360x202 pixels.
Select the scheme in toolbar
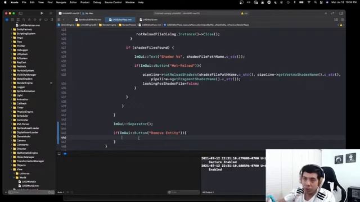[x=69, y=13]
